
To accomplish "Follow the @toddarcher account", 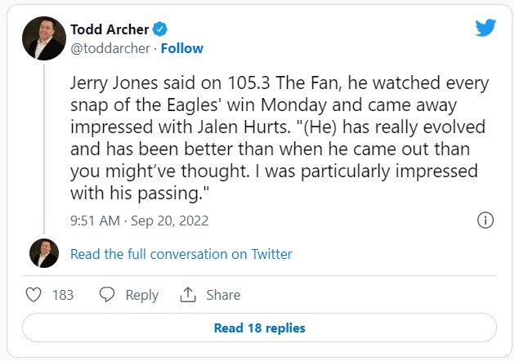I will coord(182,48).
